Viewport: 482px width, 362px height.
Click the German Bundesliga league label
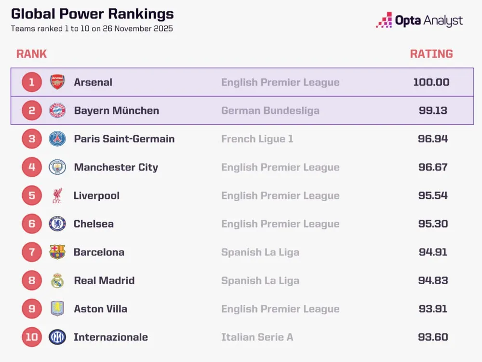pyautogui.click(x=270, y=111)
